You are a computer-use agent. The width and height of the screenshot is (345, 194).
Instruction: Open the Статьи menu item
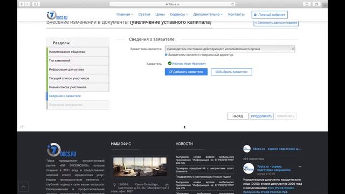pyautogui.click(x=144, y=15)
